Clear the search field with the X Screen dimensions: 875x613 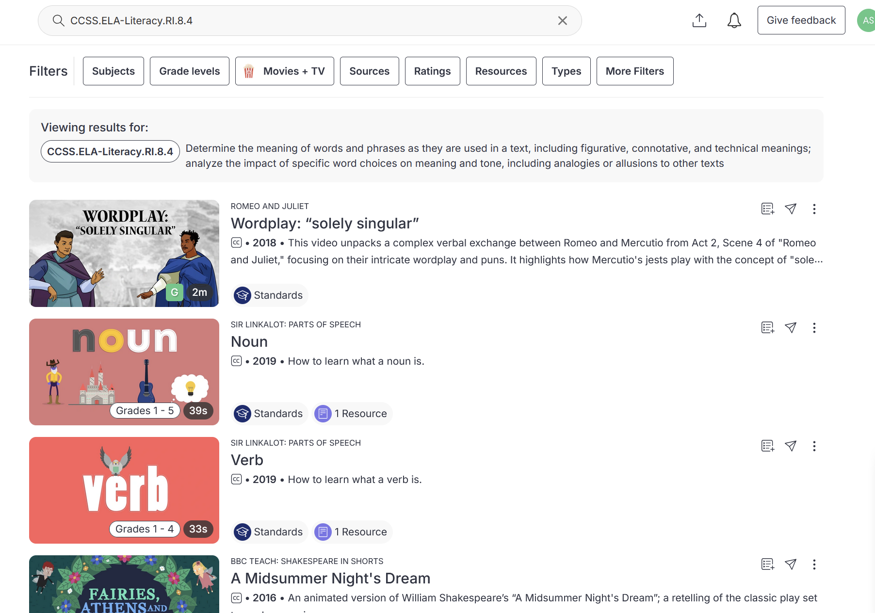point(562,20)
